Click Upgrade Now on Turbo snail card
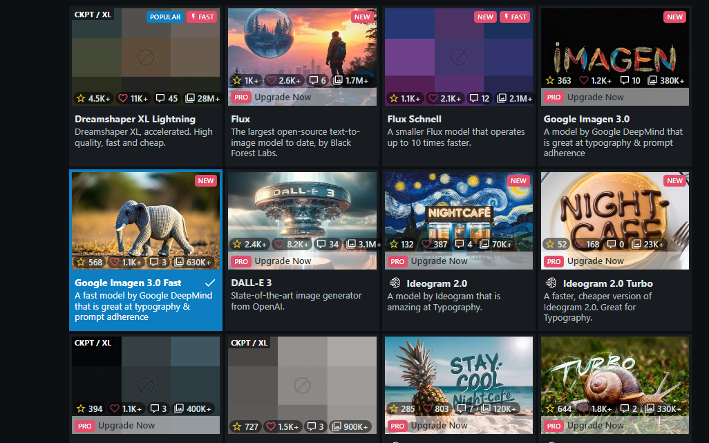Image resolution: width=709 pixels, height=443 pixels. click(x=596, y=425)
